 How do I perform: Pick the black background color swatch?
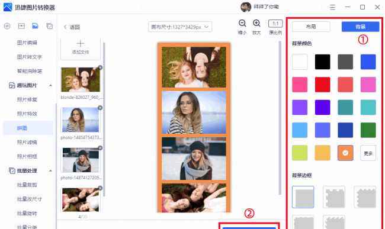point(323,62)
